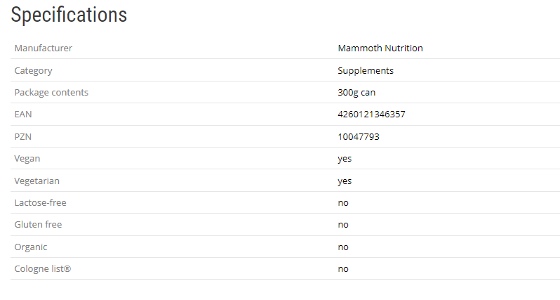Click the Category row label
Screen dimensions: 560x300
click(x=34, y=70)
